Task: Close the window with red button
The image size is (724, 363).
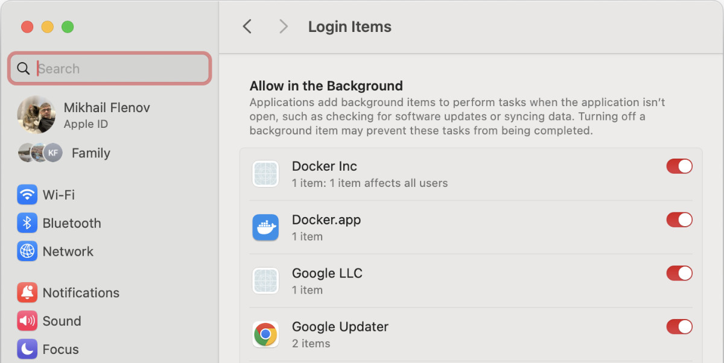Action: (27, 27)
